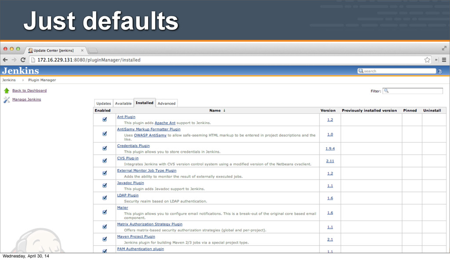
Task: Toggle the LDAP Plugin enabled checkbox
Action: click(105, 198)
